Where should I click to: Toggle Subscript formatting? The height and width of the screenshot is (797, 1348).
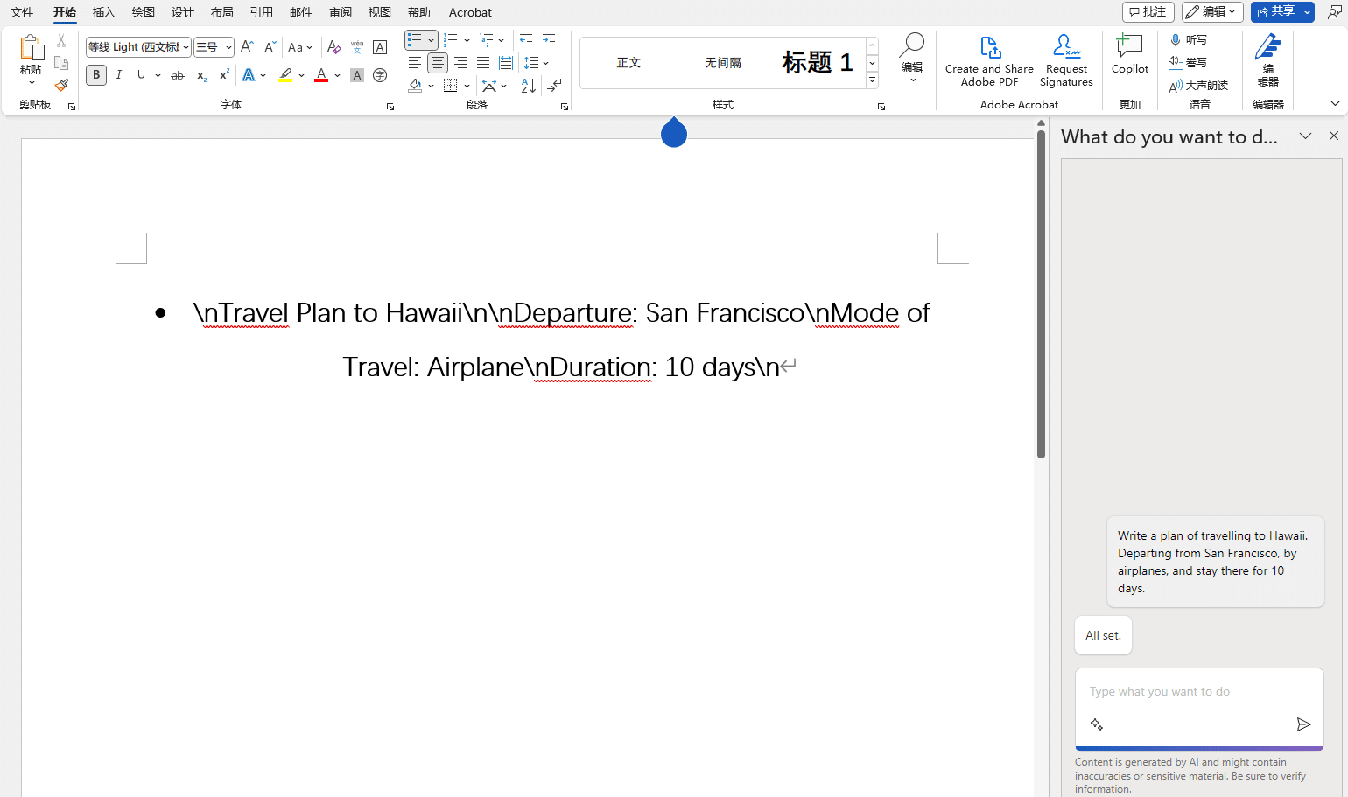click(201, 75)
